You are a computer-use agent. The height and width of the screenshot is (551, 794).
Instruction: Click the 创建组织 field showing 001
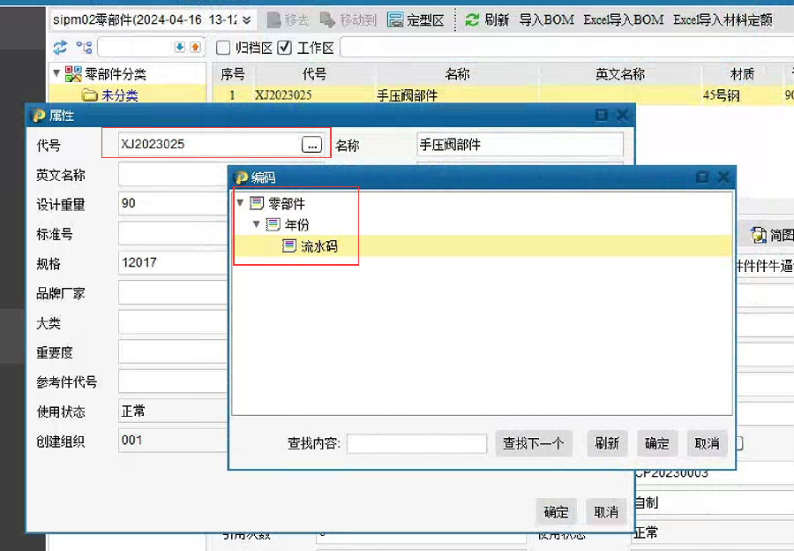[173, 441]
